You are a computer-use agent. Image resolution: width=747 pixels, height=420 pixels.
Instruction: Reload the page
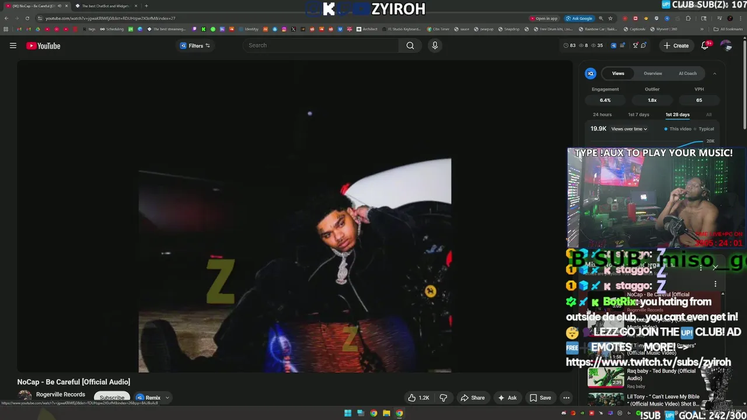click(x=27, y=18)
